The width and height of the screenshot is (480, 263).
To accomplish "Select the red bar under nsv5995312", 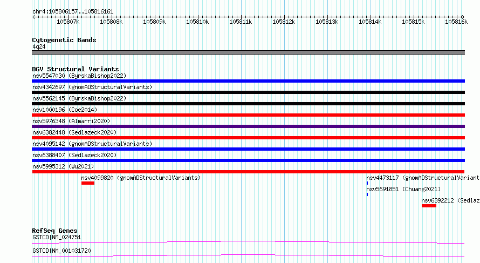I will (248, 172).
